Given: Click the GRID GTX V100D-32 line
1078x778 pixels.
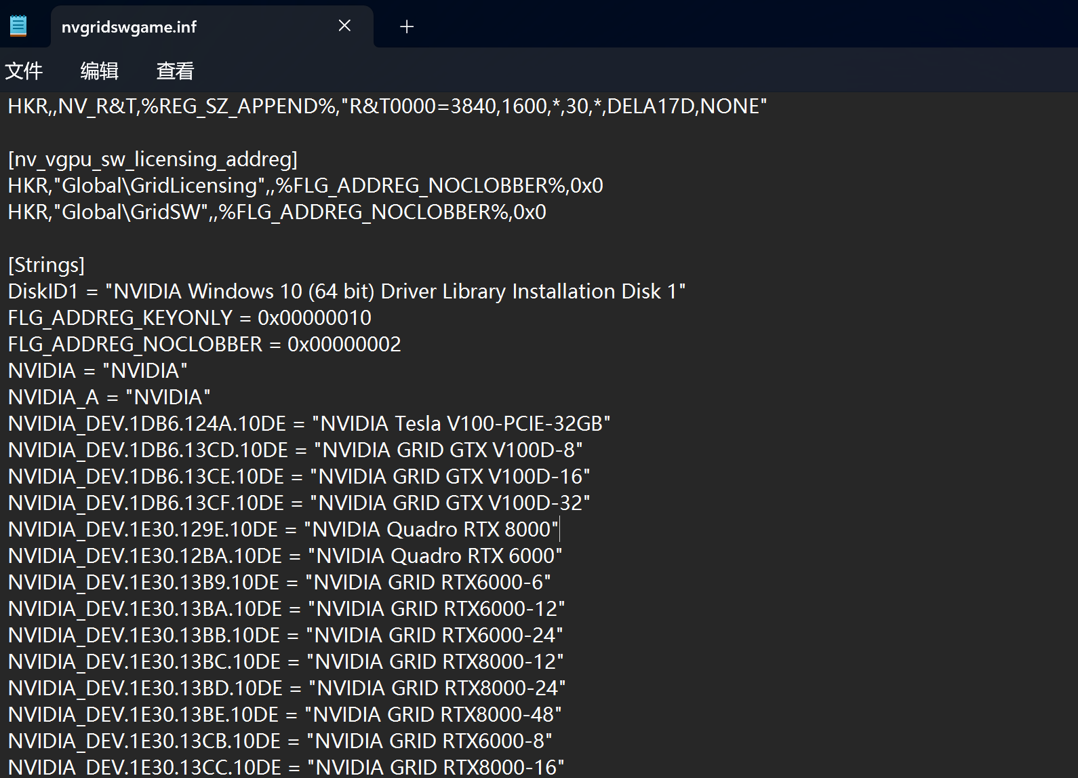Looking at the screenshot, I should (299, 503).
